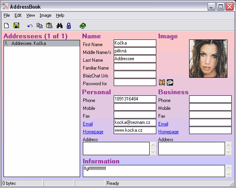
Task: Click the Personal Homepage input field
Action: pyautogui.click(x=135, y=131)
